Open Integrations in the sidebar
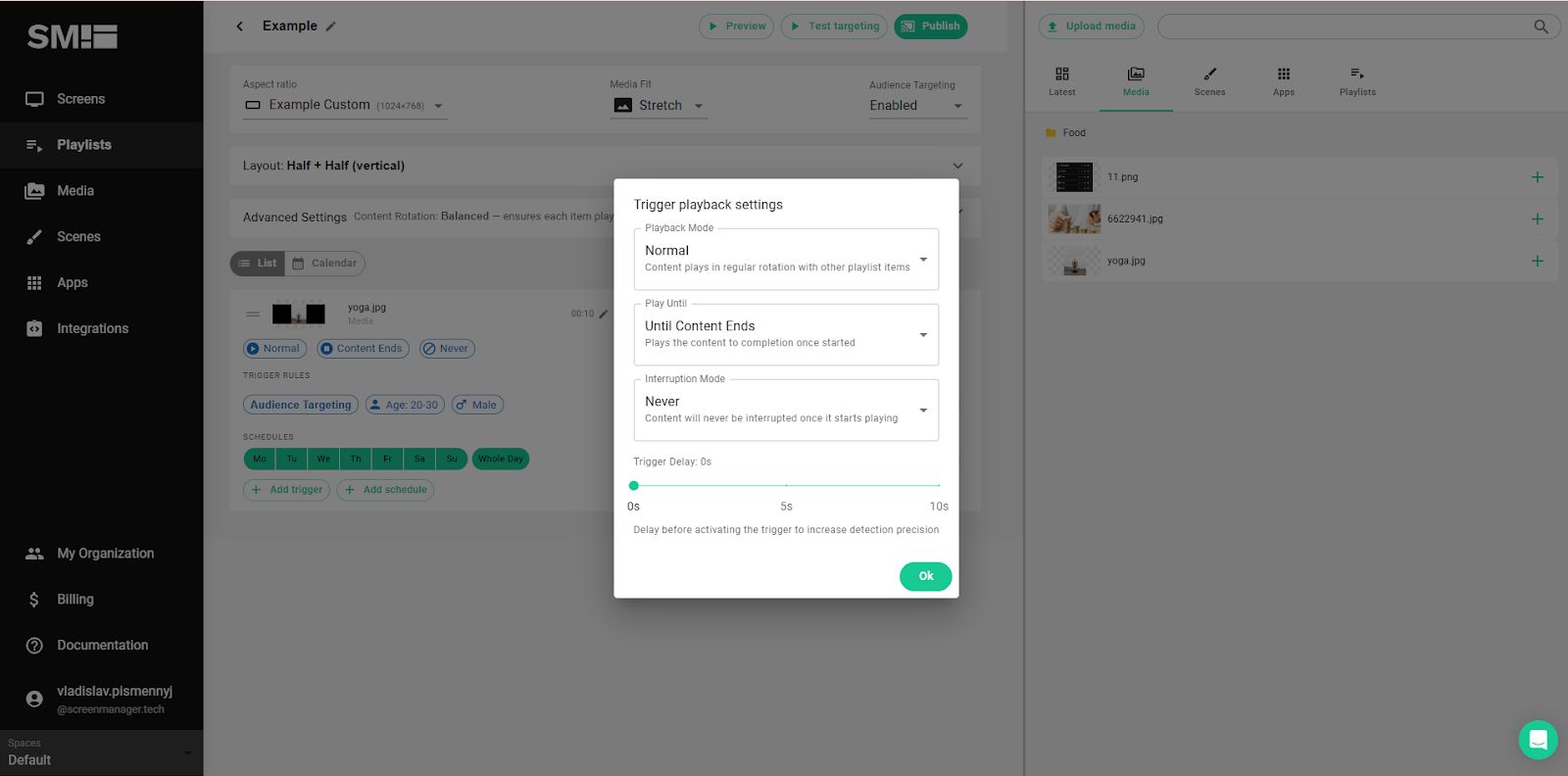The width and height of the screenshot is (1568, 776). (101, 329)
